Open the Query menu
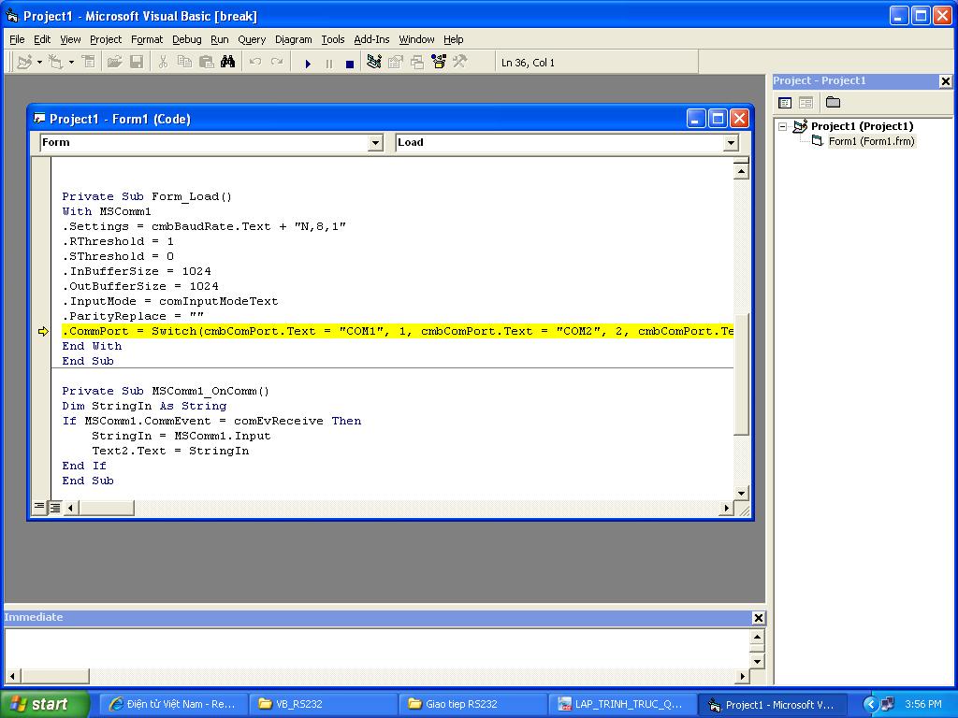The image size is (958, 718). point(252,39)
